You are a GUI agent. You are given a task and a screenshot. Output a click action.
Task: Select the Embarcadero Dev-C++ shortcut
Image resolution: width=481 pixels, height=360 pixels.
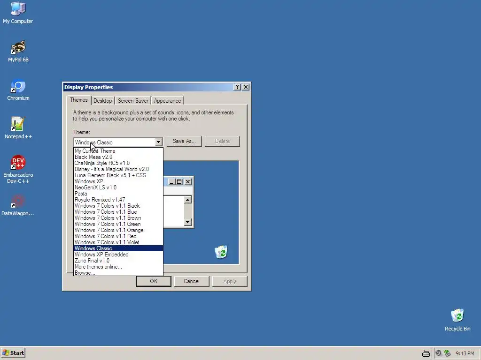pos(18,169)
